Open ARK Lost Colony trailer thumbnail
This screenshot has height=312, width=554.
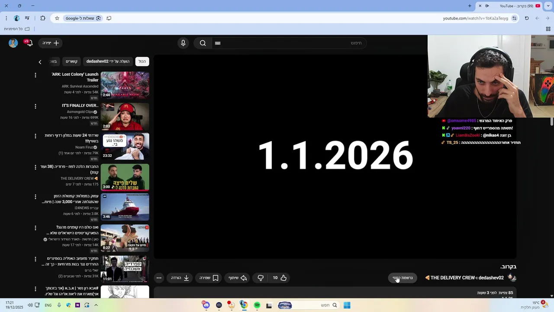click(x=125, y=85)
